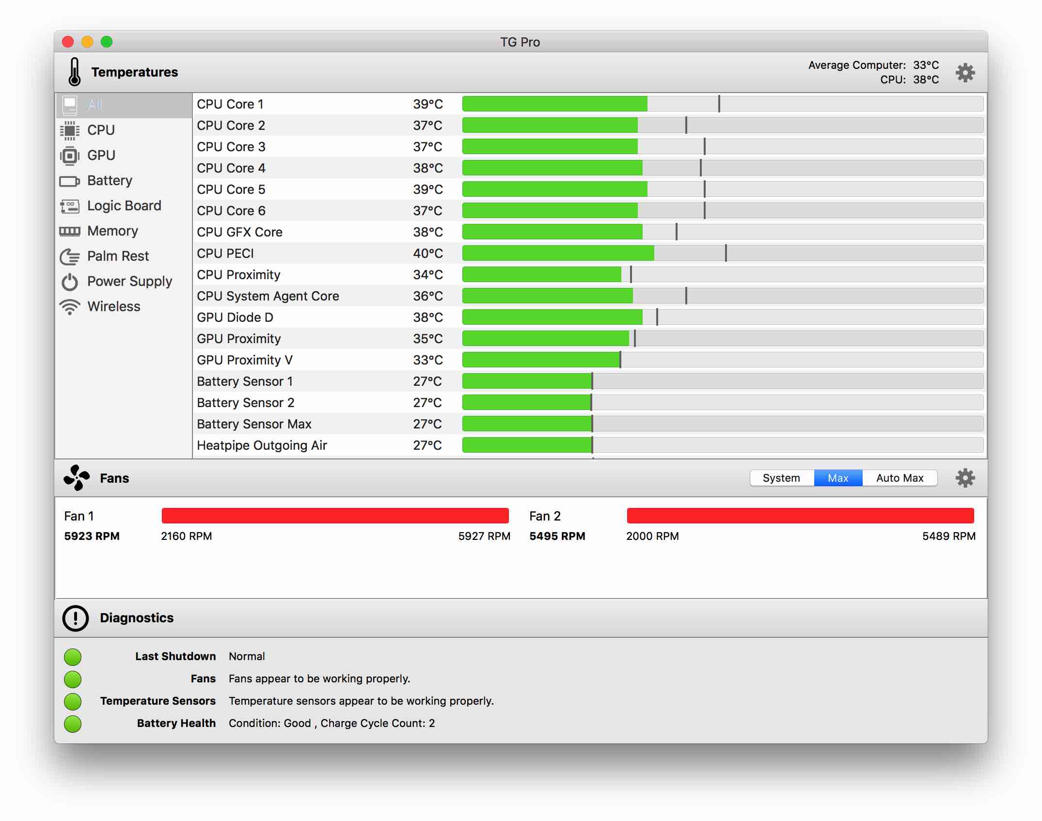1042x821 pixels.
Task: Select the Power Supply icon
Action: 70,282
